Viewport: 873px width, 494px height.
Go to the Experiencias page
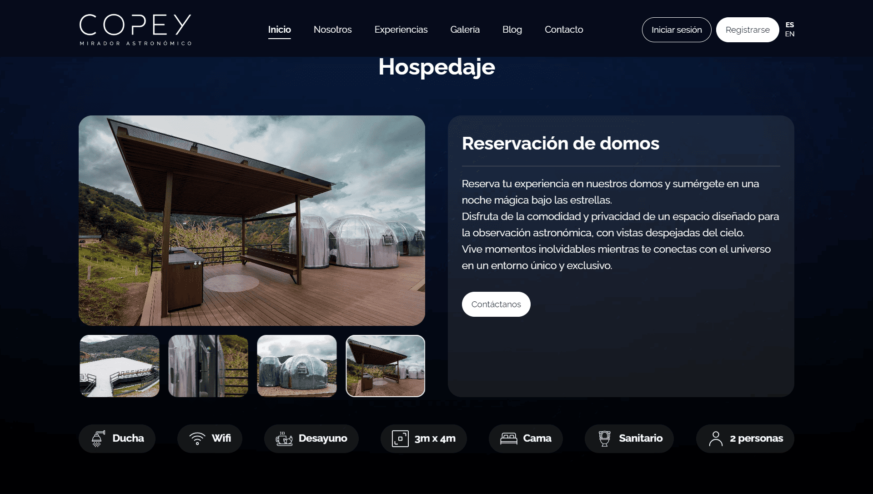tap(401, 30)
